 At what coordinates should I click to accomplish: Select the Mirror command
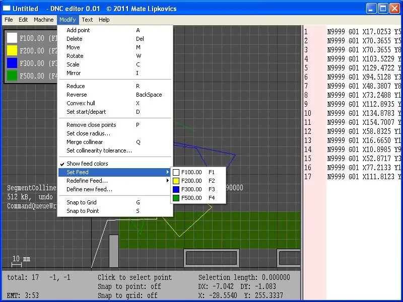point(115,73)
